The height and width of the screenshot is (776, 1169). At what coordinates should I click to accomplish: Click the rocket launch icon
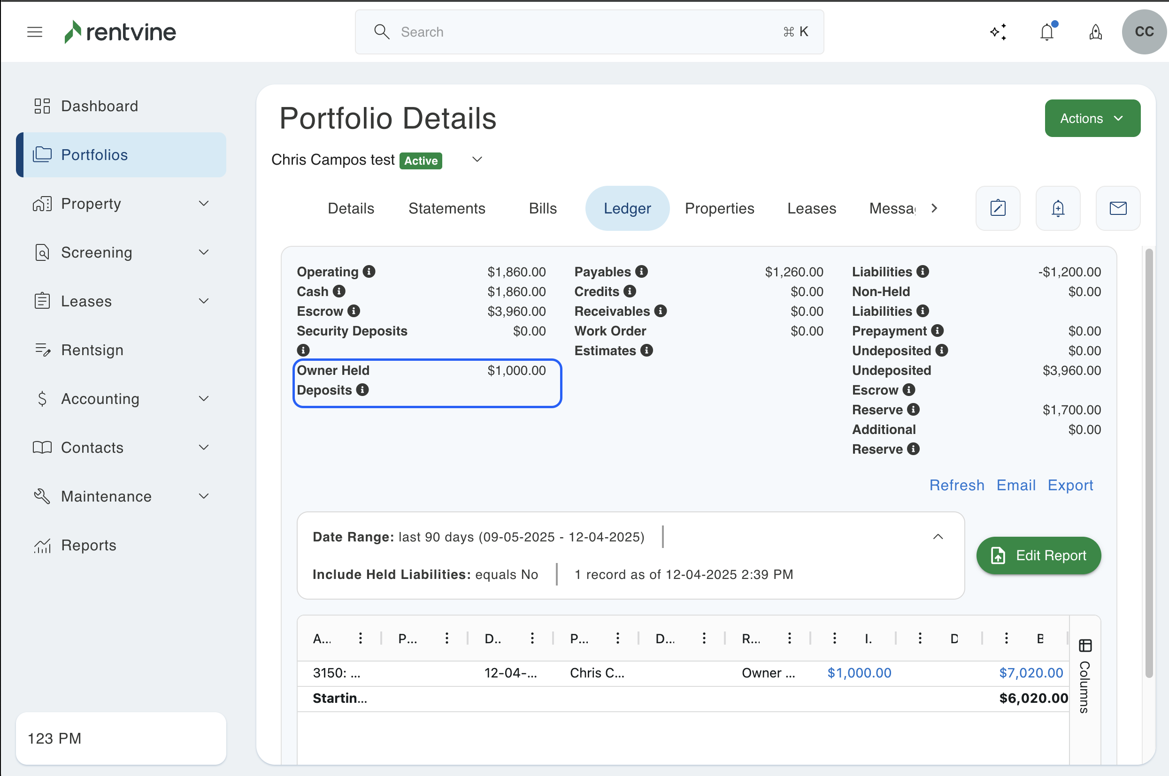click(1095, 32)
